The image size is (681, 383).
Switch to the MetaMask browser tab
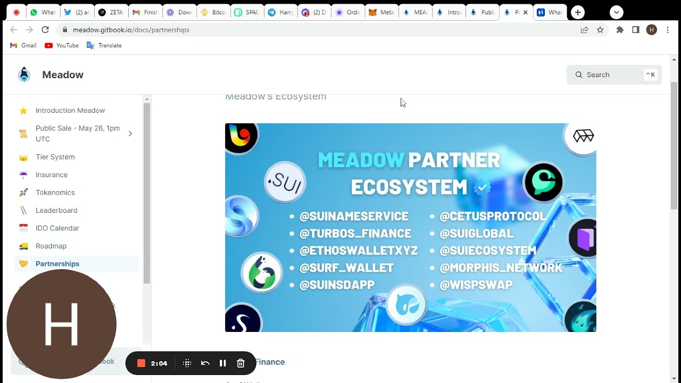pos(381,12)
